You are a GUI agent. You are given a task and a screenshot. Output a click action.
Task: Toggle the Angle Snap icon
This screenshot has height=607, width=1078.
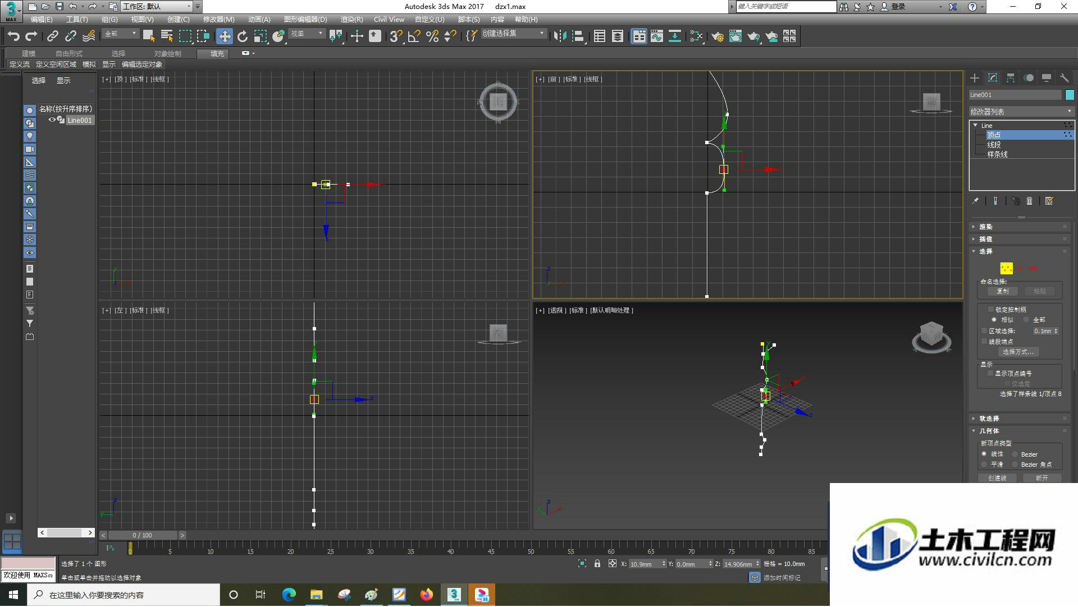(414, 36)
